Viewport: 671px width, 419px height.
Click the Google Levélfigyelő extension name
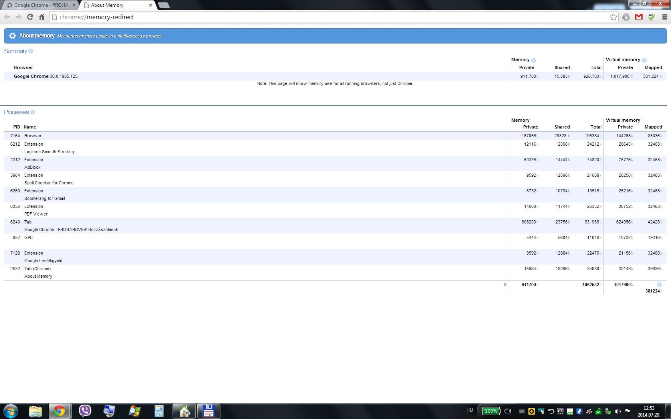point(43,261)
